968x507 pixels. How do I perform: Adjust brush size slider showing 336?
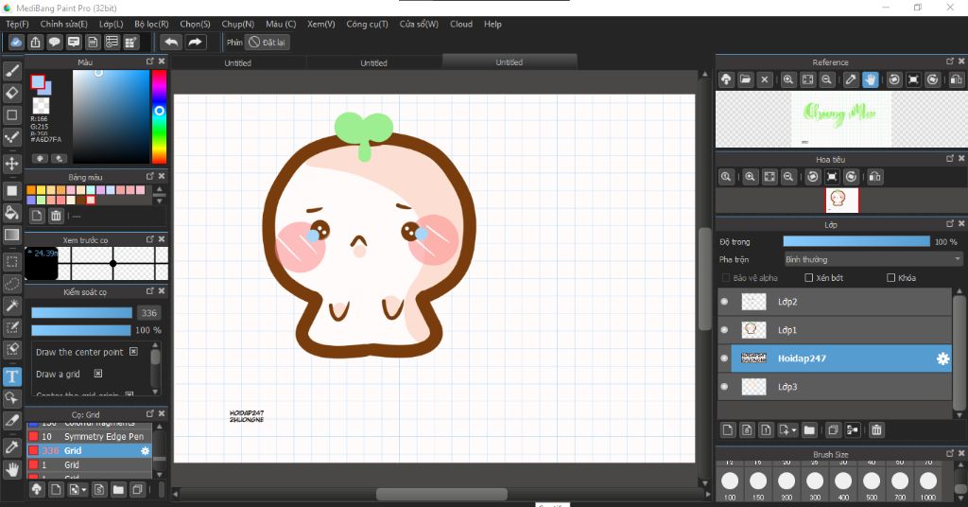pos(81,313)
